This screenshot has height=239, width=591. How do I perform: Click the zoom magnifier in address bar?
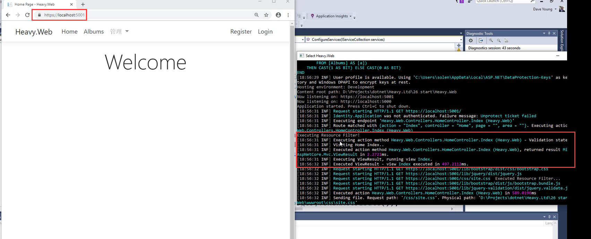coord(257,15)
